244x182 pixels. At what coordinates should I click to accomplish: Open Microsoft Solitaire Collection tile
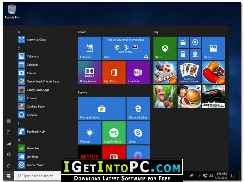(189, 72)
